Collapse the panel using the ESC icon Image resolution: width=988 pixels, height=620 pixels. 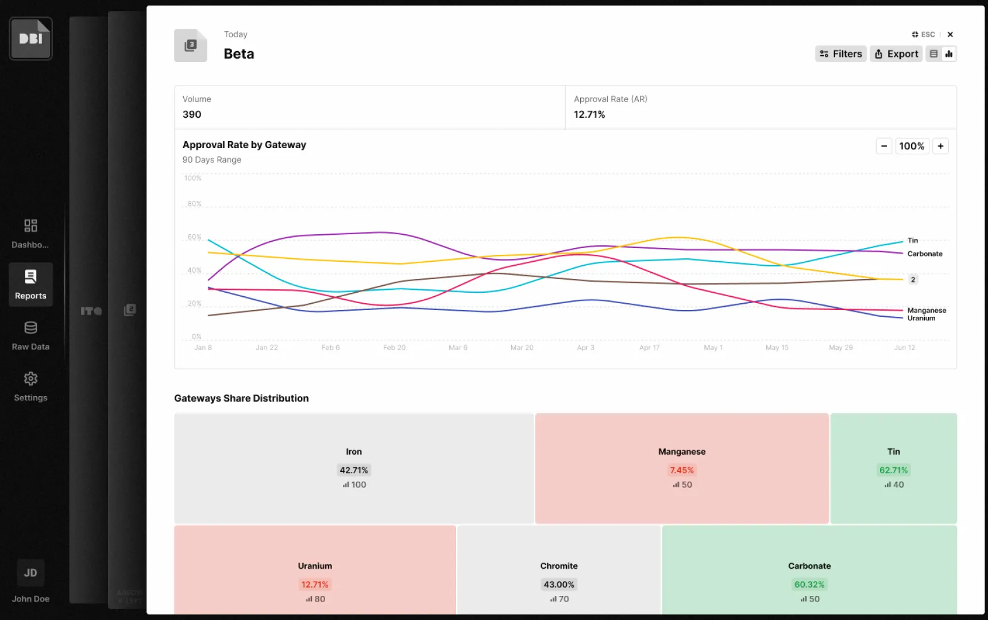click(x=923, y=34)
